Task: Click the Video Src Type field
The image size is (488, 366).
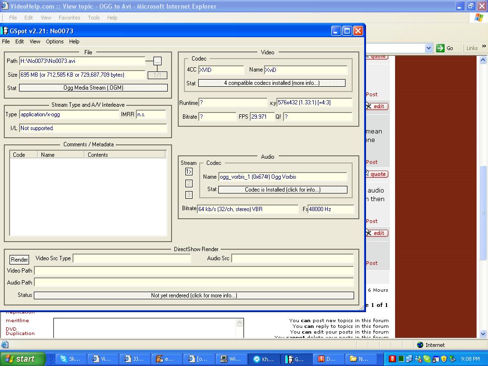Action: click(132, 258)
